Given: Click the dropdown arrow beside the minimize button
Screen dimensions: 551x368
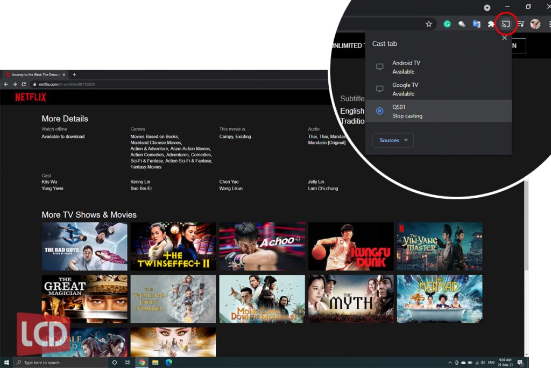Looking at the screenshot, I should 487,8.
